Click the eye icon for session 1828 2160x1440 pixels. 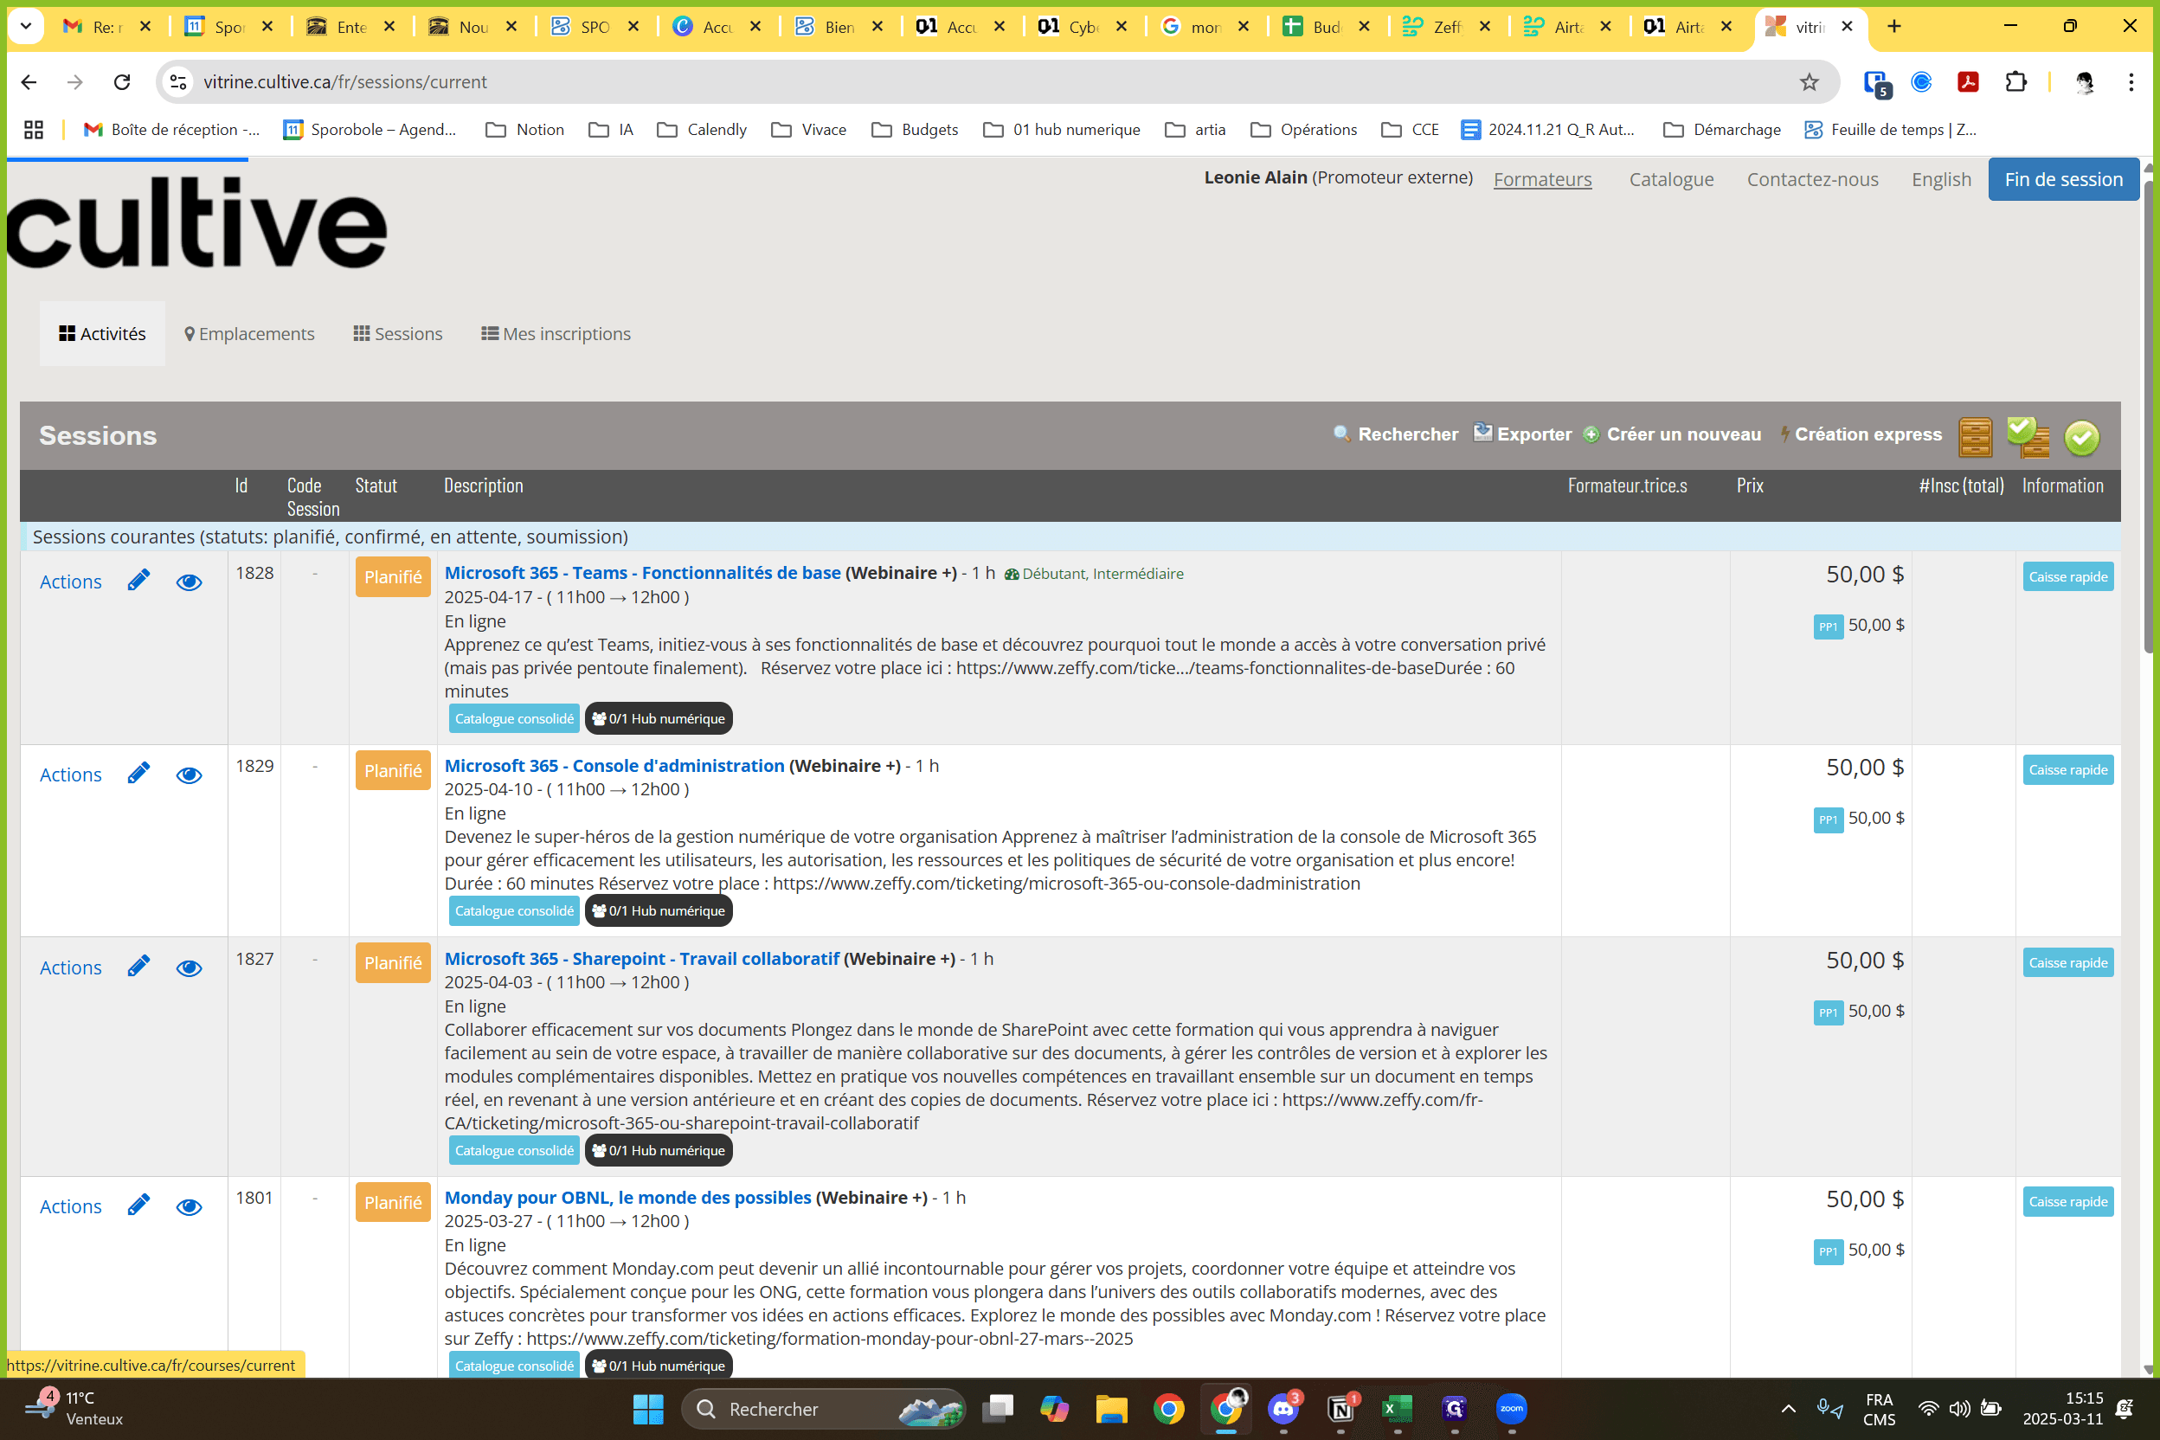click(190, 582)
